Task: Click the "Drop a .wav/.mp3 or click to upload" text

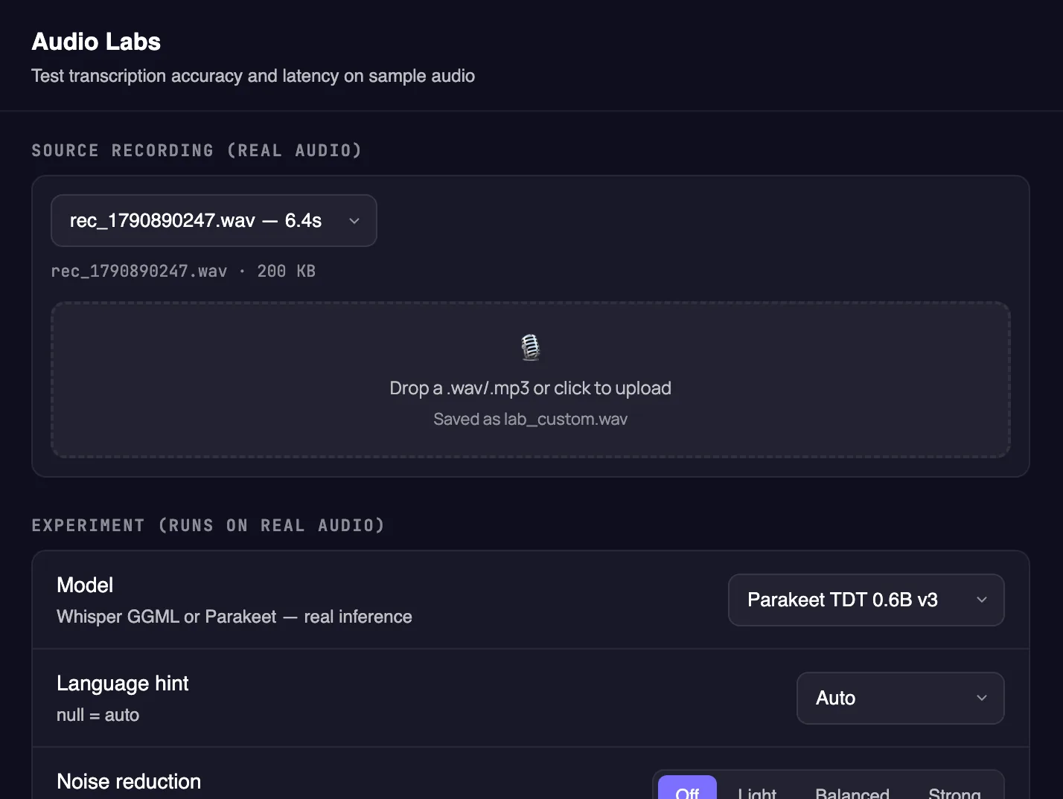Action: [530, 388]
